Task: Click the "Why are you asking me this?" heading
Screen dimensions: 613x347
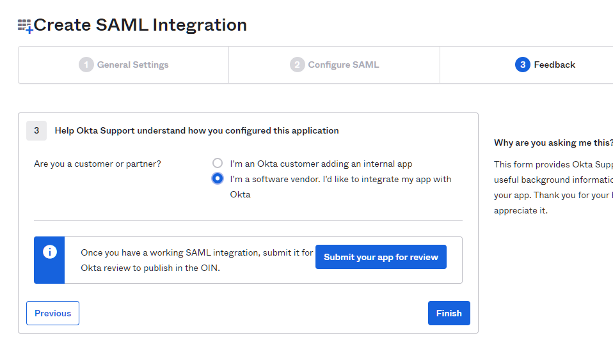Action: point(553,143)
